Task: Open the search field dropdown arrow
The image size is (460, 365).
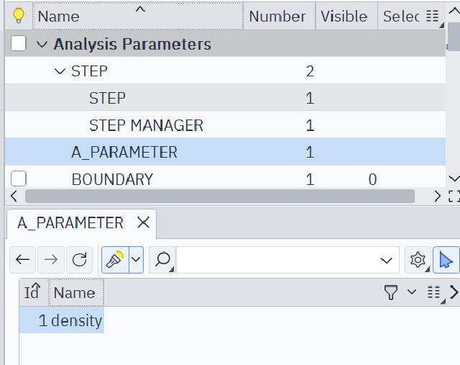Action: coord(387,260)
